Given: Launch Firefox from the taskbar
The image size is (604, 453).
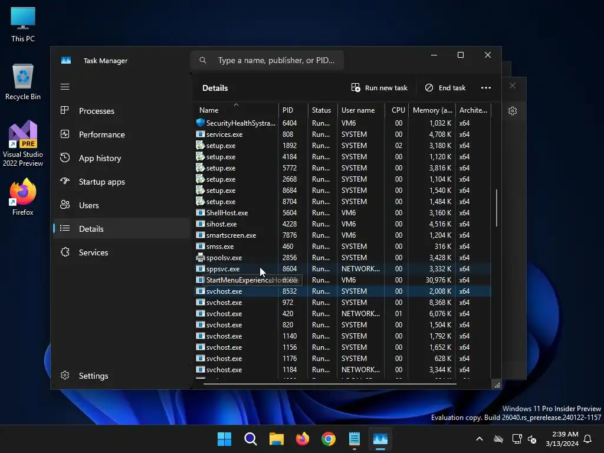Looking at the screenshot, I should pos(303,439).
